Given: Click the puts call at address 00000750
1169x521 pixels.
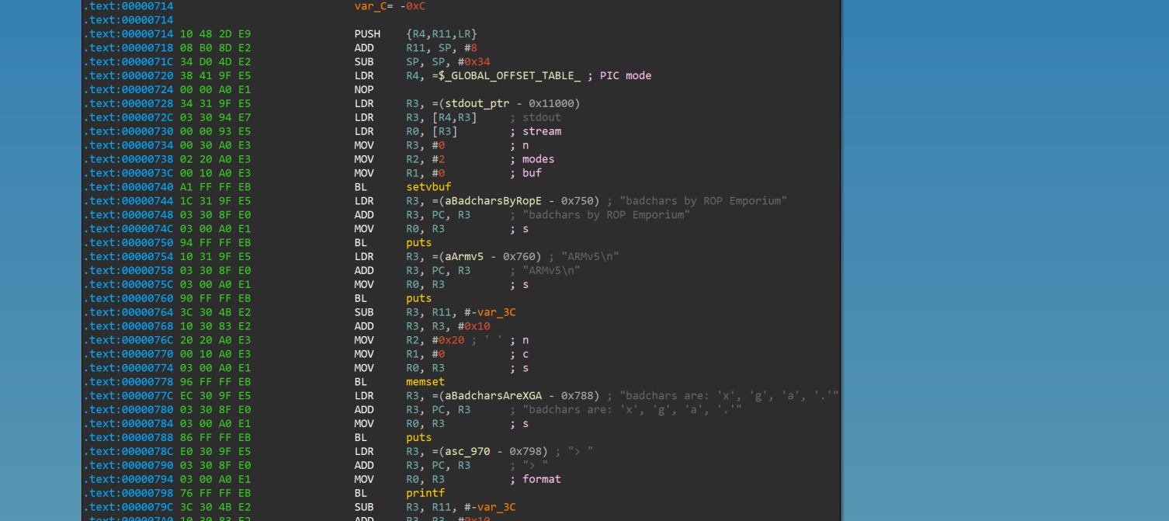Looking at the screenshot, I should tap(418, 243).
